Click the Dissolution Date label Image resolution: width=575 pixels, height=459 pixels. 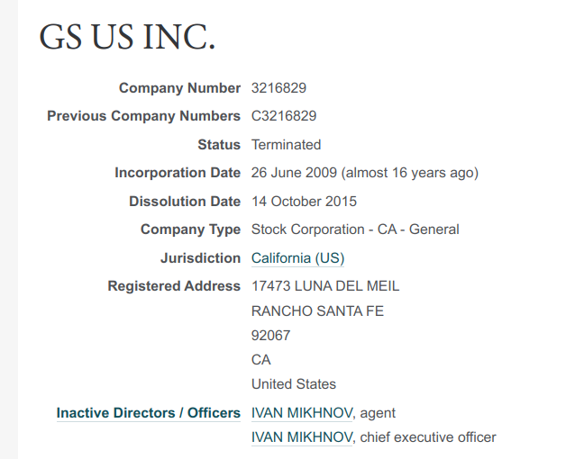185,202
